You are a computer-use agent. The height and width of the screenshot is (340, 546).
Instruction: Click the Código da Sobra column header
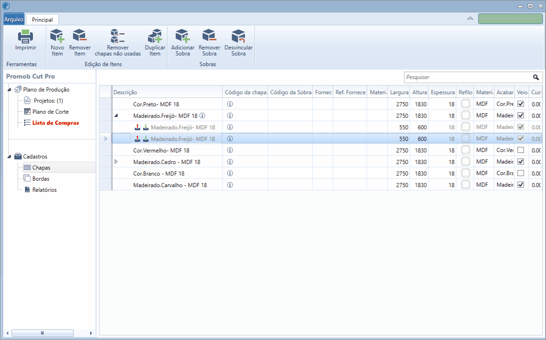[x=291, y=92]
